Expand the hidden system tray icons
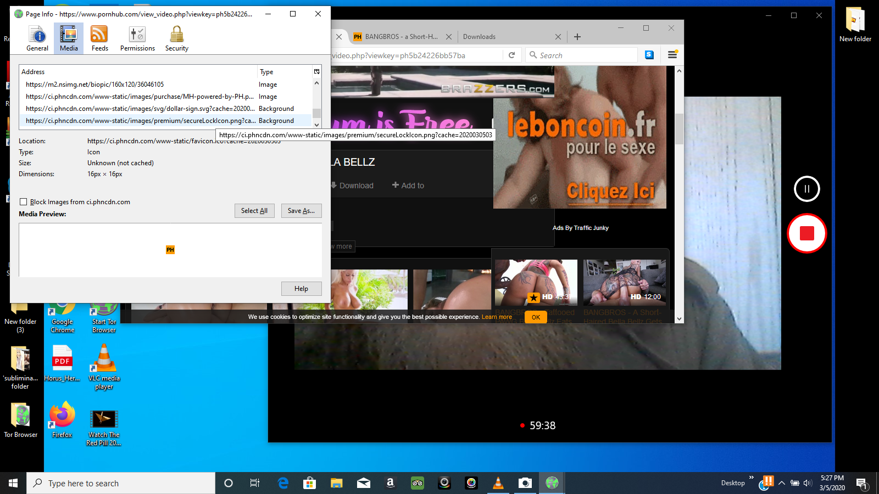 [781, 483]
